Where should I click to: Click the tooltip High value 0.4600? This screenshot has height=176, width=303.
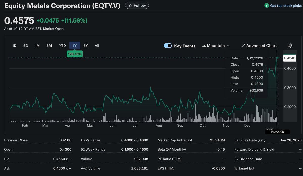point(257,77)
